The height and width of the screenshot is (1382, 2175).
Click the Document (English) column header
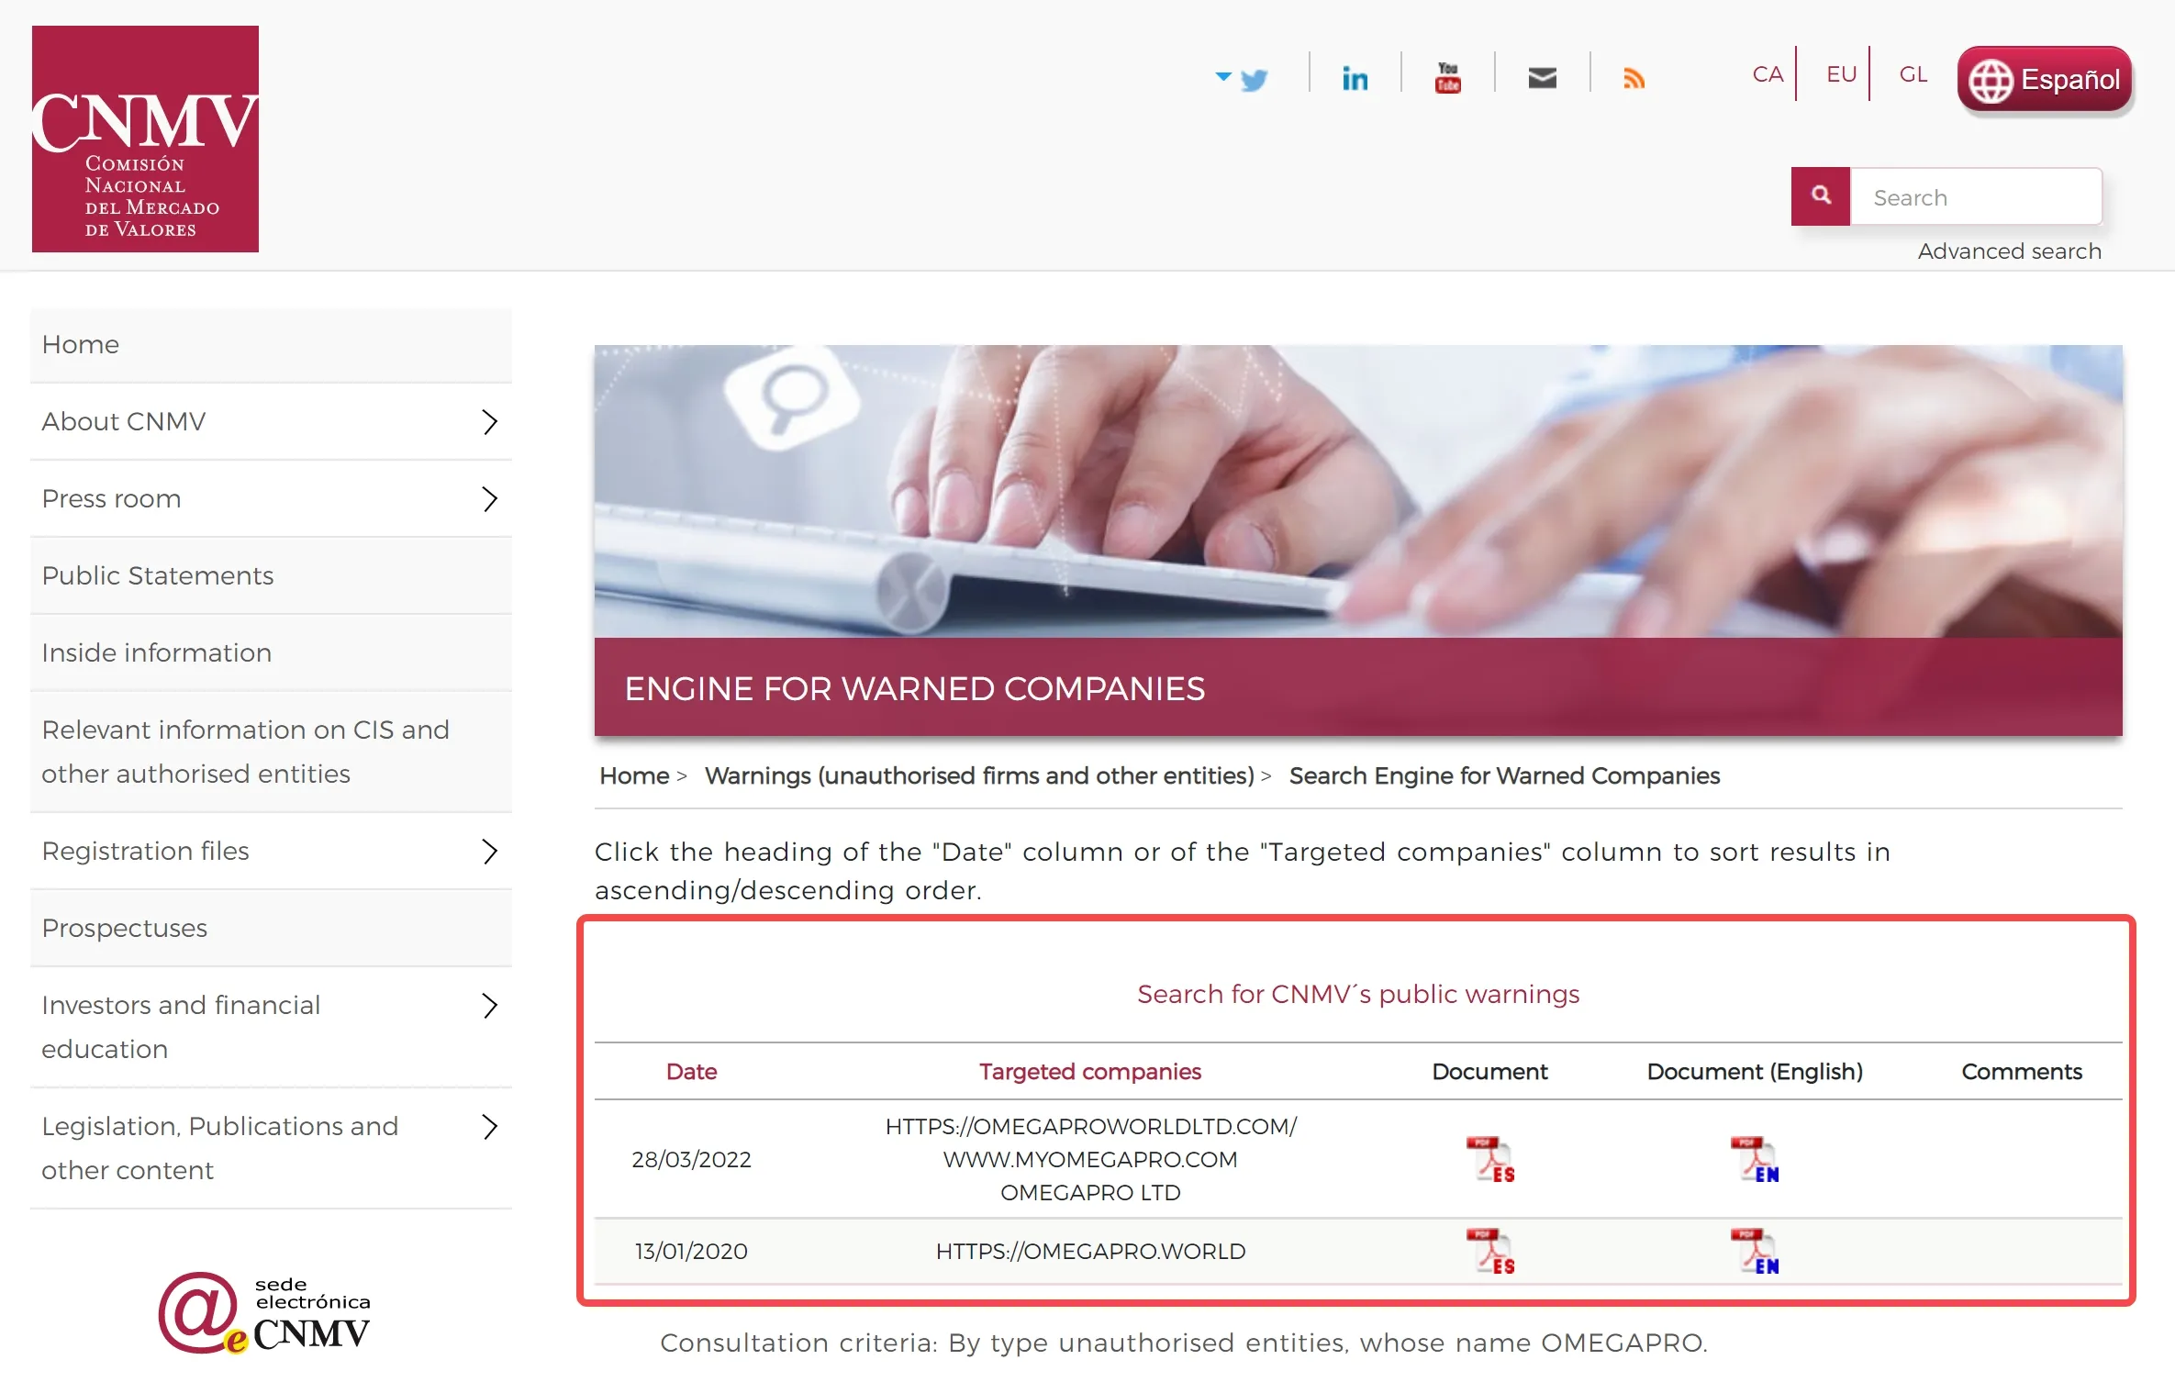tap(1755, 1071)
